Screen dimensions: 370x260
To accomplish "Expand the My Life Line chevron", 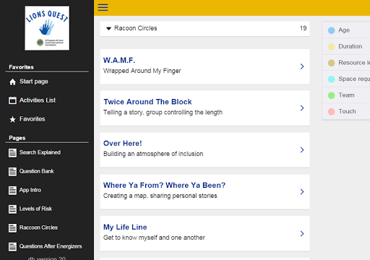I will tap(302, 233).
